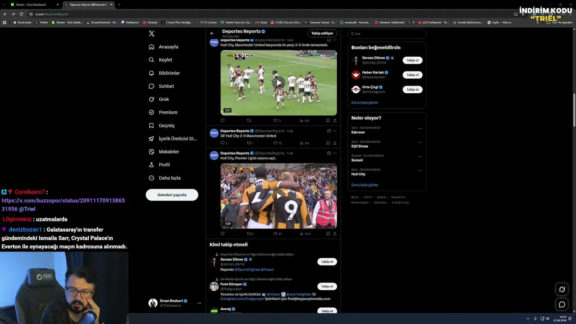Screen dimensions: 576x324
Task: Open Geçmiş bookmarks in the sidebar
Action: click(x=162, y=126)
